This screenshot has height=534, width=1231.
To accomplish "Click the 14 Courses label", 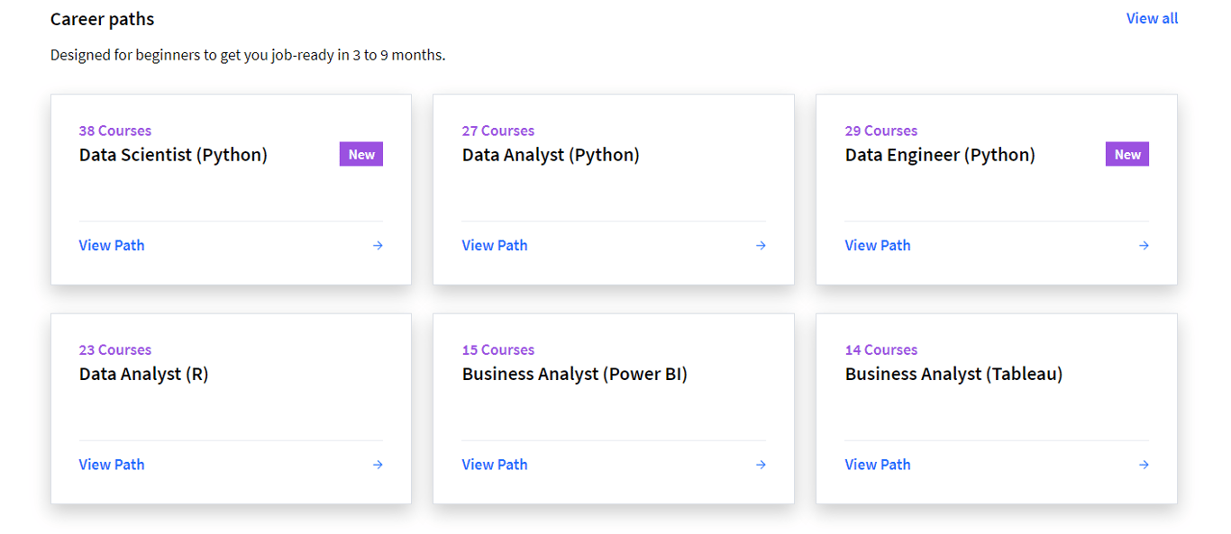I will (881, 349).
